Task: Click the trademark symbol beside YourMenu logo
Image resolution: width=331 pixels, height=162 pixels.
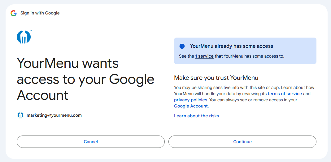Action: [31, 31]
